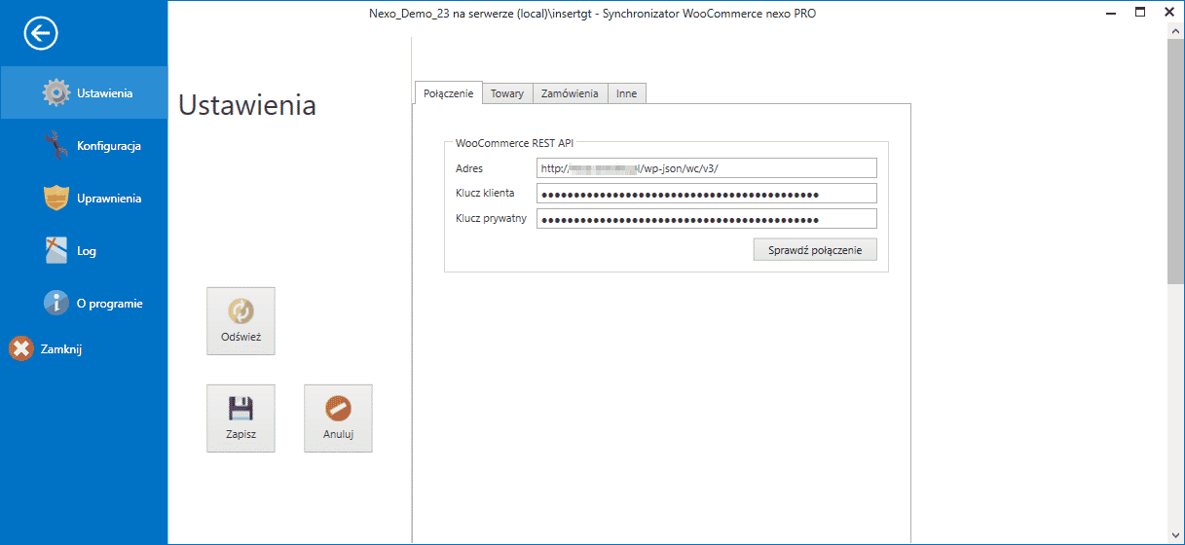Click the vertical scrollbar thumb
The width and height of the screenshot is (1185, 545).
click(x=1175, y=163)
